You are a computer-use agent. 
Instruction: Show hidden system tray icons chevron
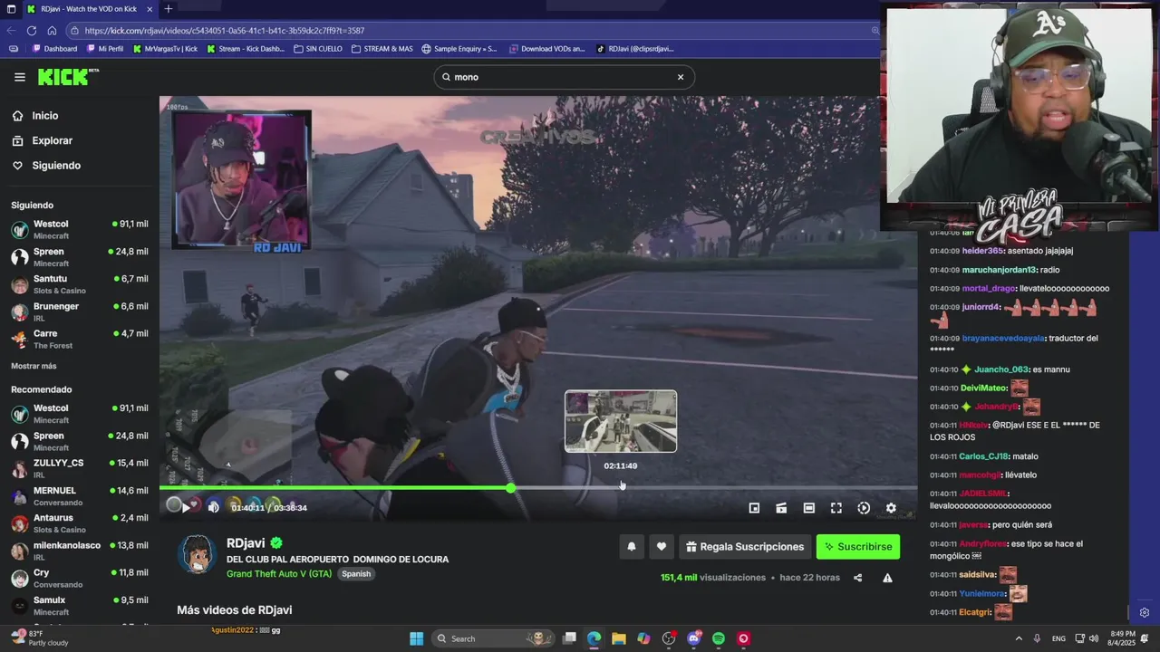pyautogui.click(x=1019, y=638)
